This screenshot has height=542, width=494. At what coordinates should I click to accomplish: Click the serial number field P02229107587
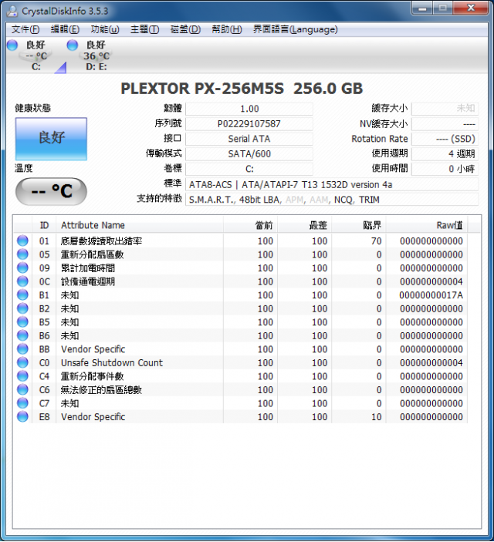[249, 124]
